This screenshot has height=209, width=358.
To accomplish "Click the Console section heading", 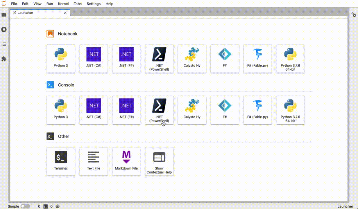I will coord(66,85).
